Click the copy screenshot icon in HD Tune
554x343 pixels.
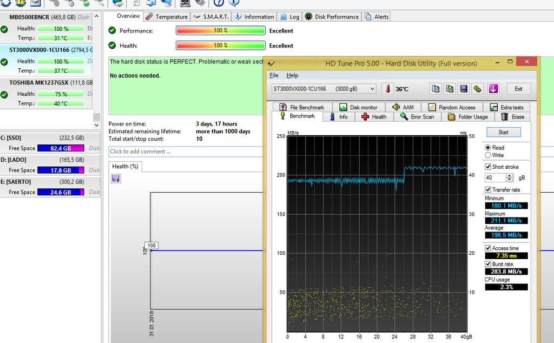[x=450, y=89]
